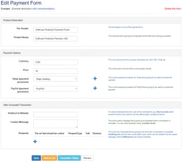Click the After Successful Transaction heading
183x162 pixels.
click(x=17, y=105)
